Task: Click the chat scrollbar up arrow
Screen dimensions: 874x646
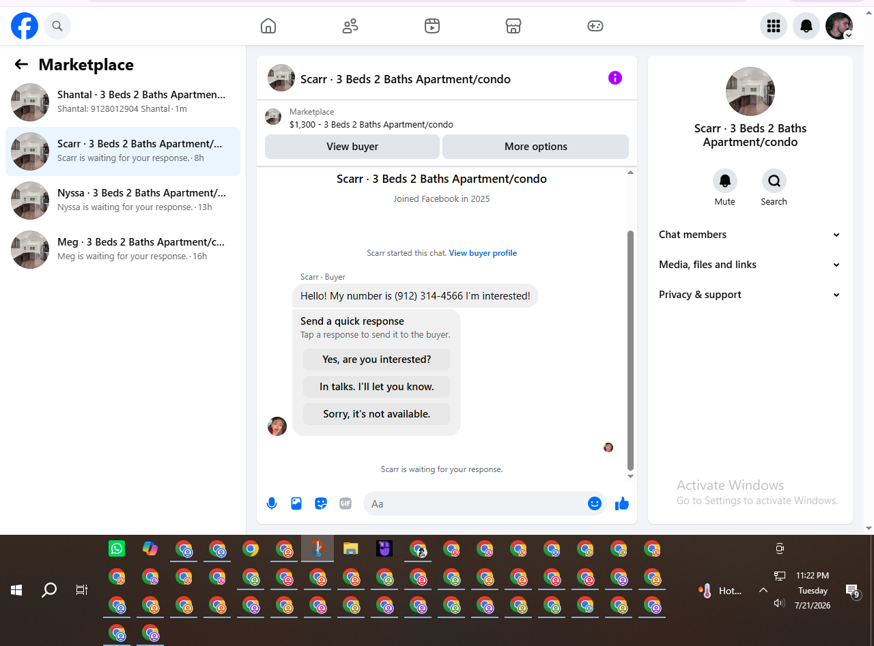Action: click(630, 173)
